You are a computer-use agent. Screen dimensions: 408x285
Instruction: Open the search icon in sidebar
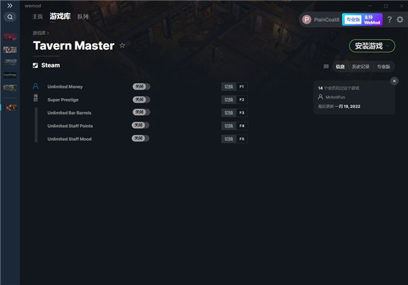pyautogui.click(x=10, y=17)
